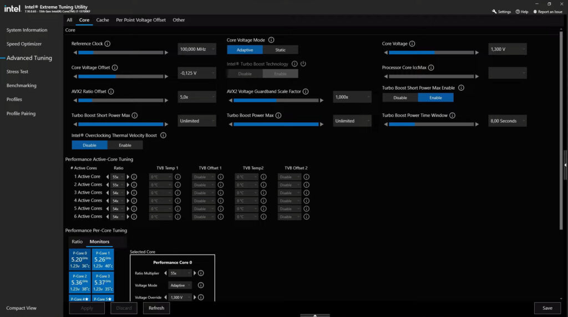Click the info icon next to Core Voltage Offset
This screenshot has width=568, height=317.
[x=115, y=67]
